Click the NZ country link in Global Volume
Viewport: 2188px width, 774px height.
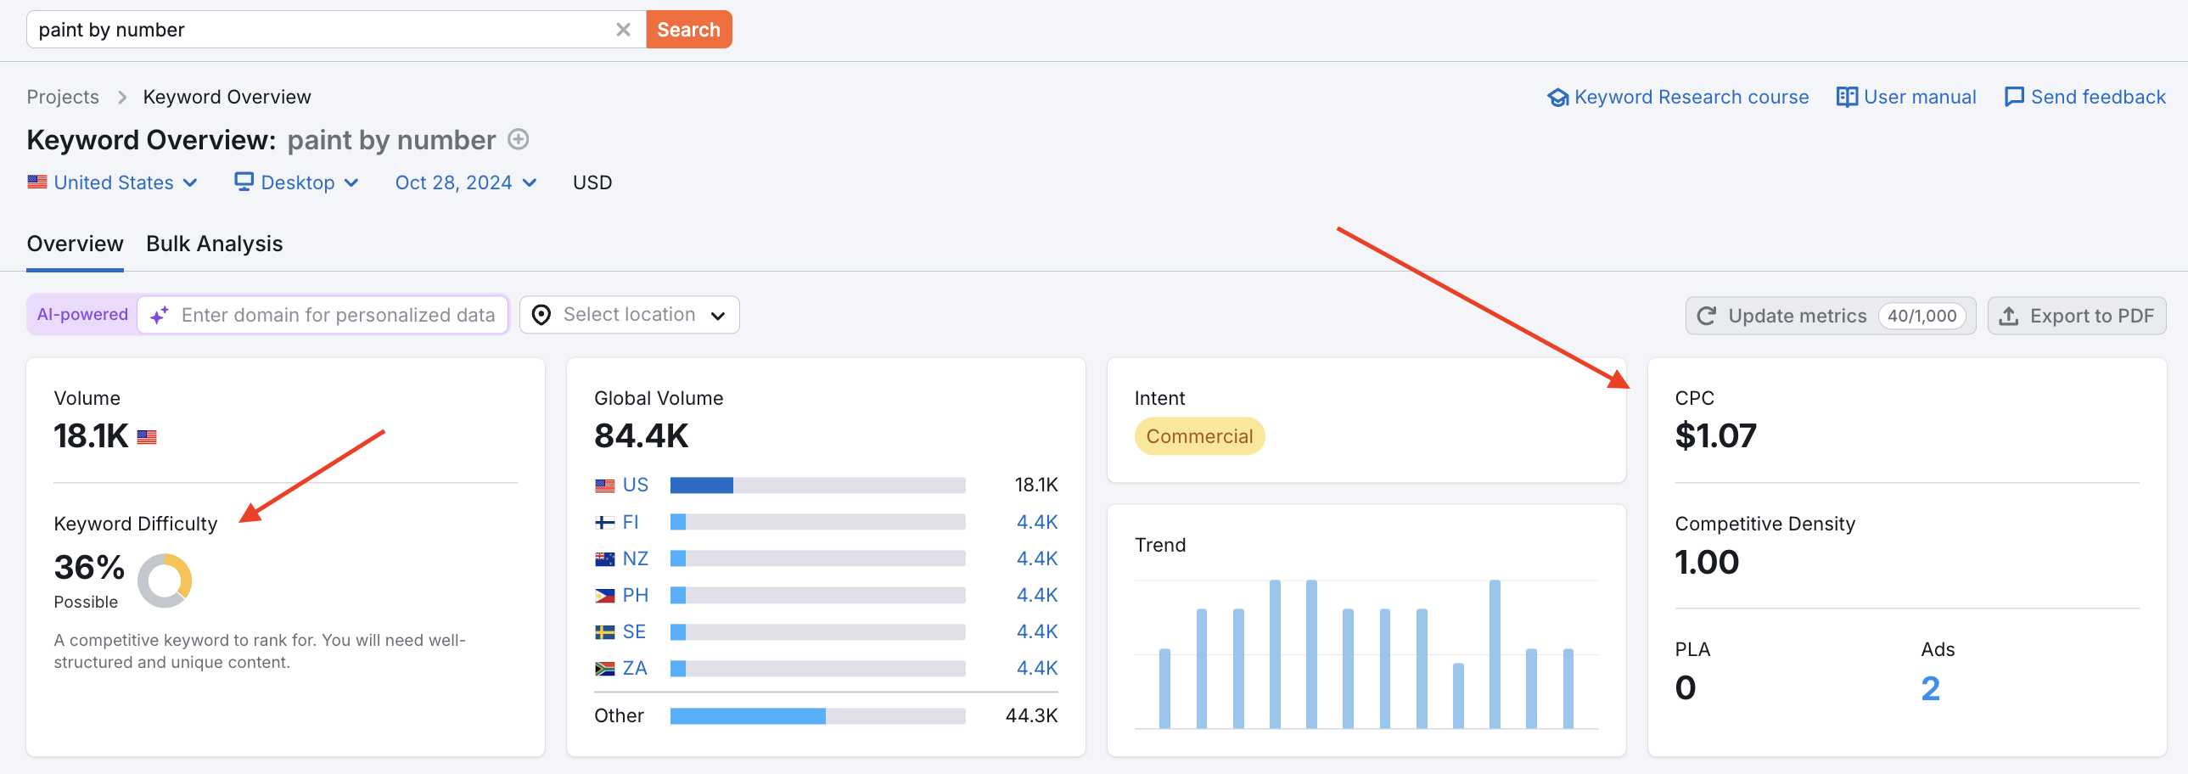636,558
